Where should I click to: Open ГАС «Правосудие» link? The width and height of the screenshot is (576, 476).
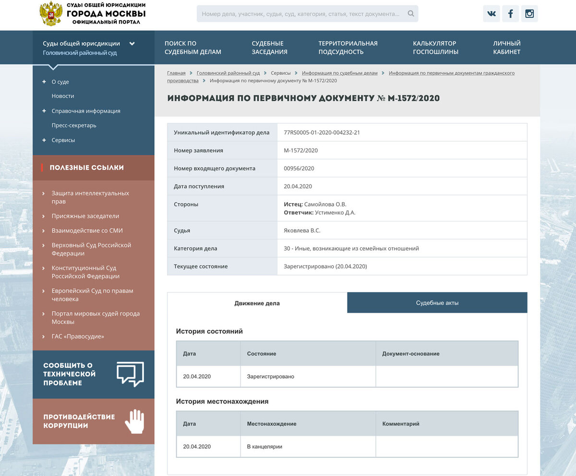(x=78, y=337)
